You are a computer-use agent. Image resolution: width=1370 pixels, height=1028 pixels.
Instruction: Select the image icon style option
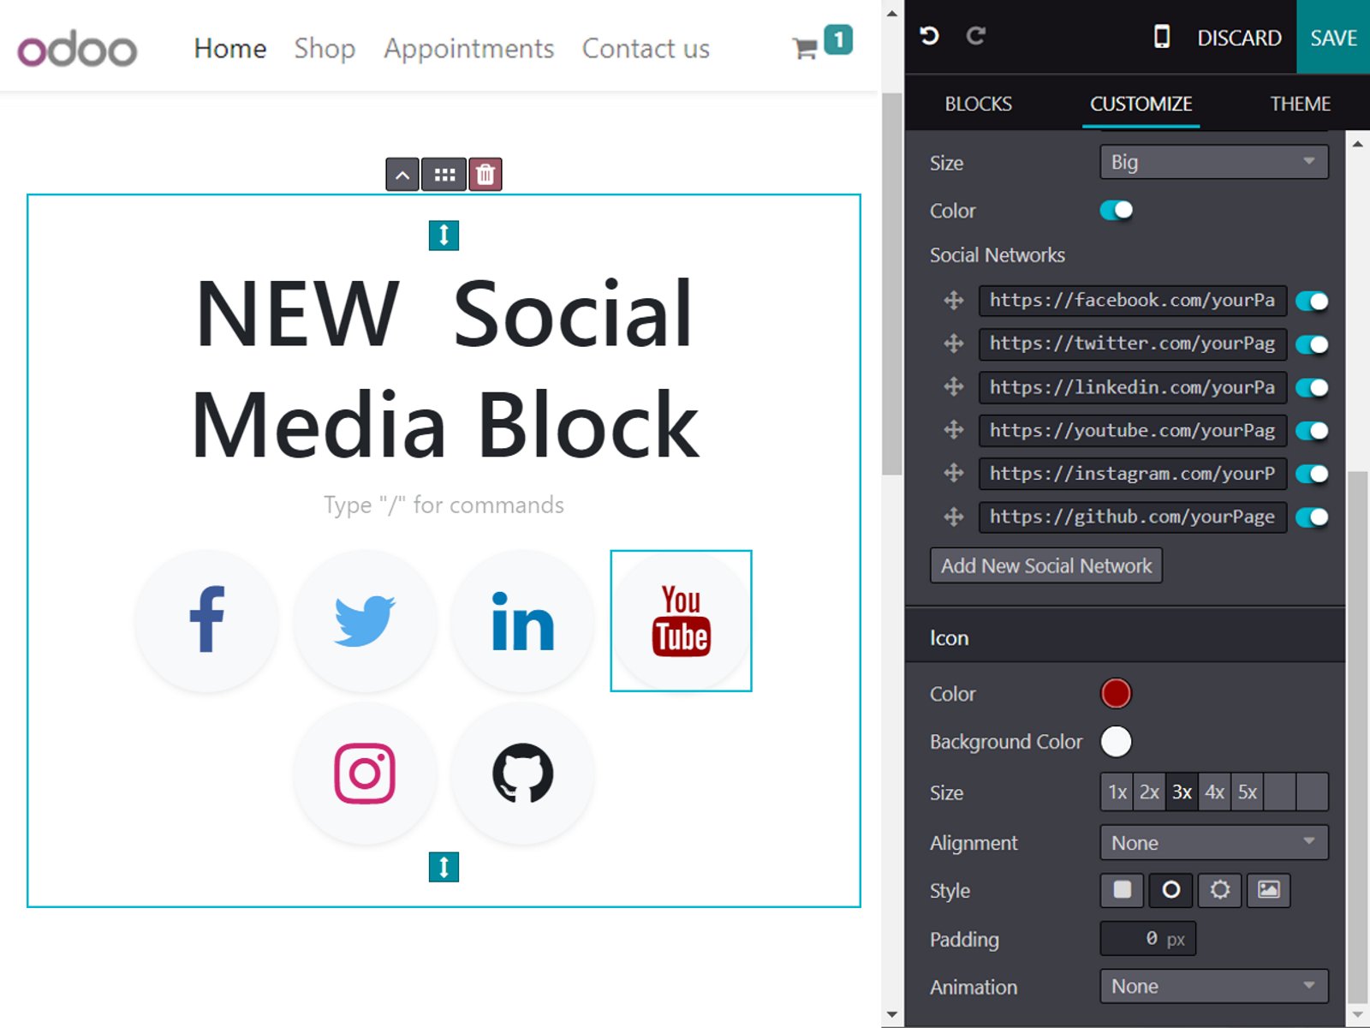pyautogui.click(x=1268, y=890)
